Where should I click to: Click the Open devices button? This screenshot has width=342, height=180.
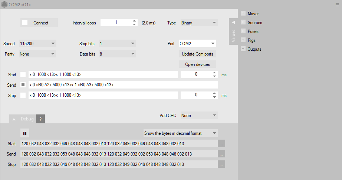[197, 64]
